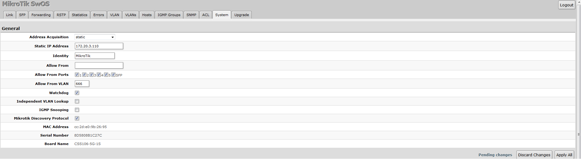This screenshot has height=159, width=581.
Task: Enable Independent VLAN Lookup
Action: [77, 101]
